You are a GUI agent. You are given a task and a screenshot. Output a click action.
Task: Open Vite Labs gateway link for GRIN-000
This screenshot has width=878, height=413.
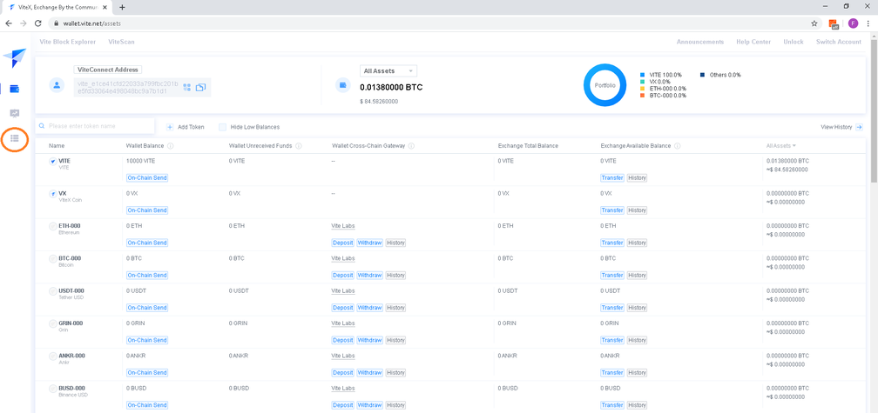coord(342,323)
